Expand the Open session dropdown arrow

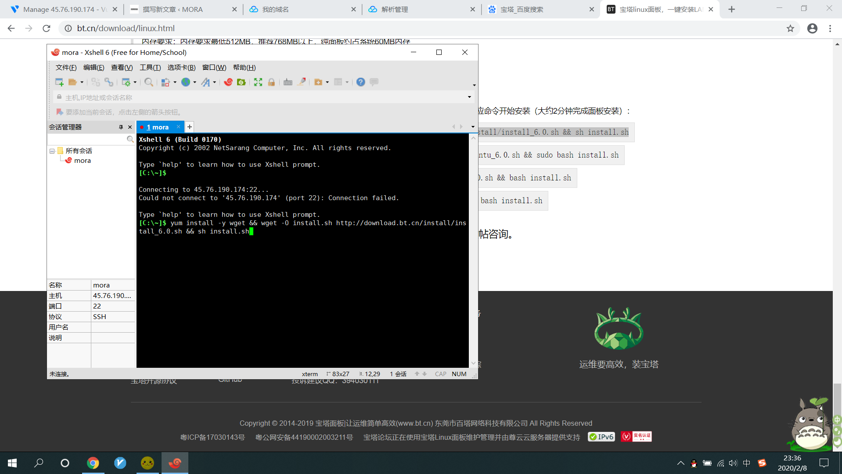point(82,82)
